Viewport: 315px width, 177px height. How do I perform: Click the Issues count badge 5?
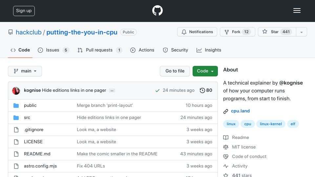(66, 50)
